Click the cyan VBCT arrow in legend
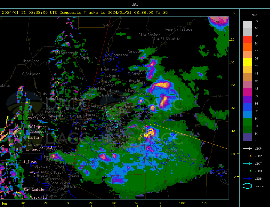Screen dimensions: 270x207 (247, 163)
